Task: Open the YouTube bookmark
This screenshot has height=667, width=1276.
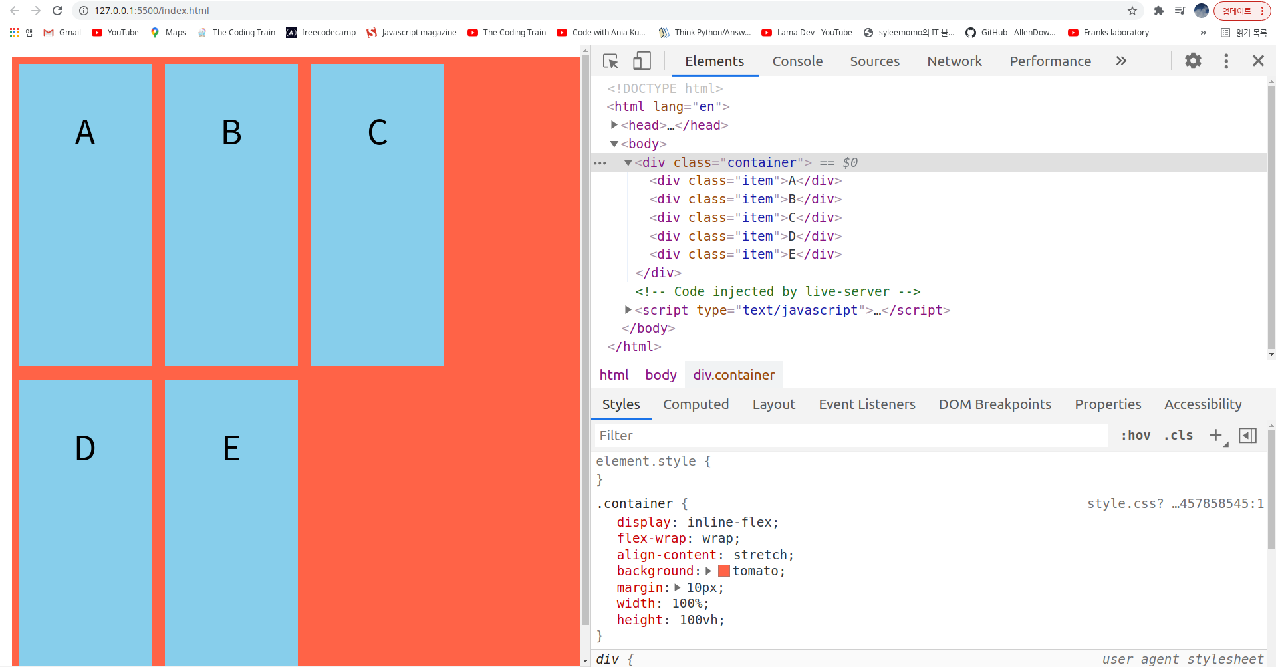Action: (116, 32)
